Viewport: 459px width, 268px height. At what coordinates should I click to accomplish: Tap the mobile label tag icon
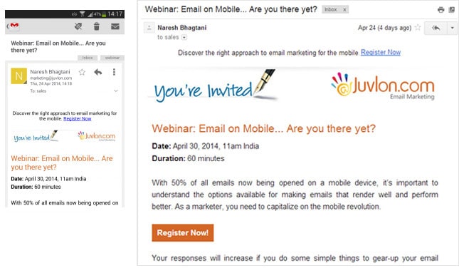pos(78,26)
